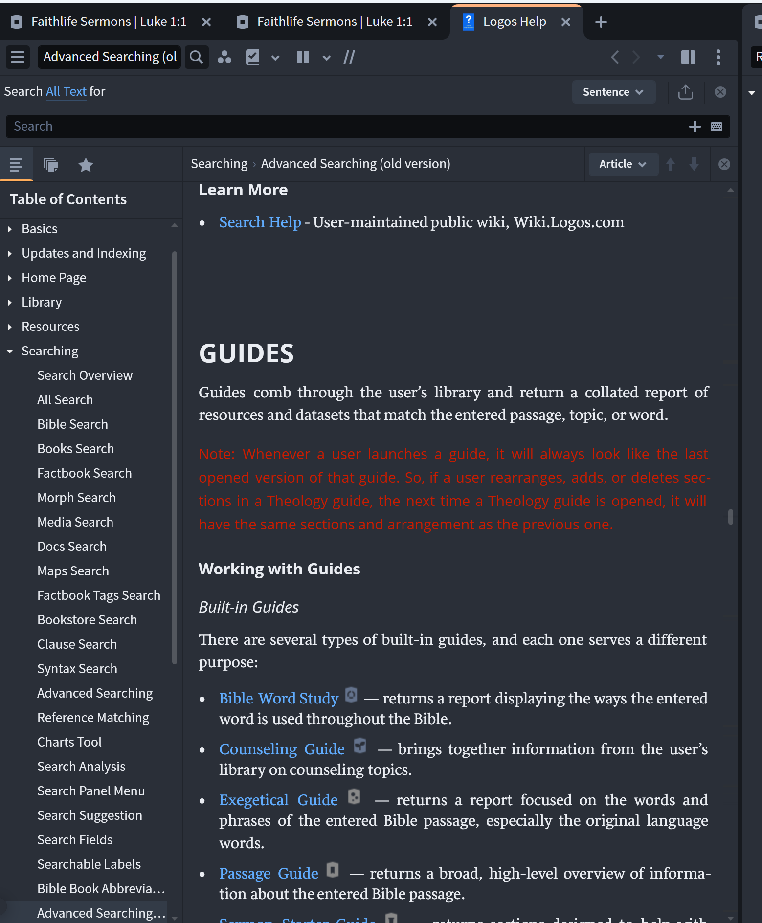Click the Advanced Searching resource title box
The image size is (762, 923).
click(110, 57)
